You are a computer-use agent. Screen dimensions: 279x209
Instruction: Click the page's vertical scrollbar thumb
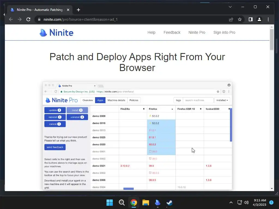click(272, 39)
